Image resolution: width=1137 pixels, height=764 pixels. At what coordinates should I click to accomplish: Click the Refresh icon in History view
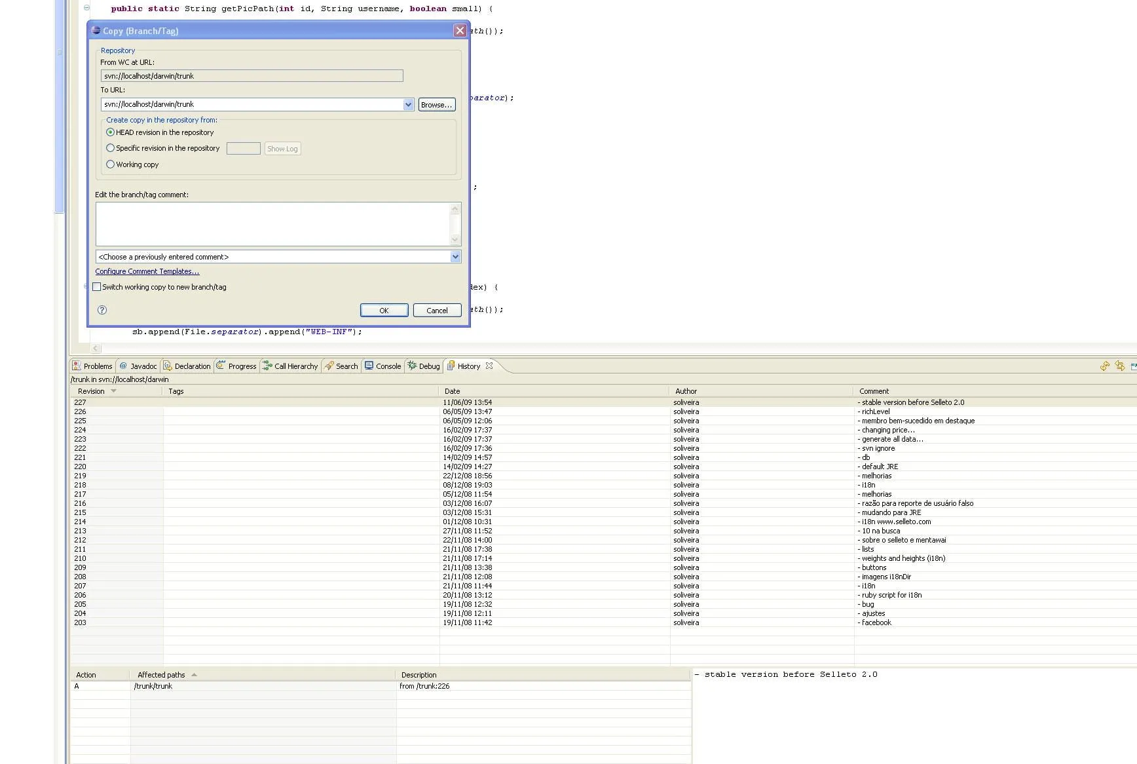1105,366
